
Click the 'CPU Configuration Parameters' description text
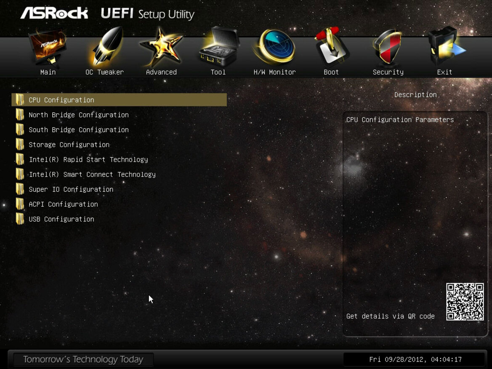(400, 120)
